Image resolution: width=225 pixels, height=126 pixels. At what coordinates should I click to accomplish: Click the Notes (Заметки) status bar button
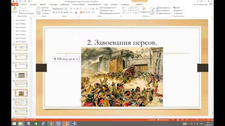152,120
